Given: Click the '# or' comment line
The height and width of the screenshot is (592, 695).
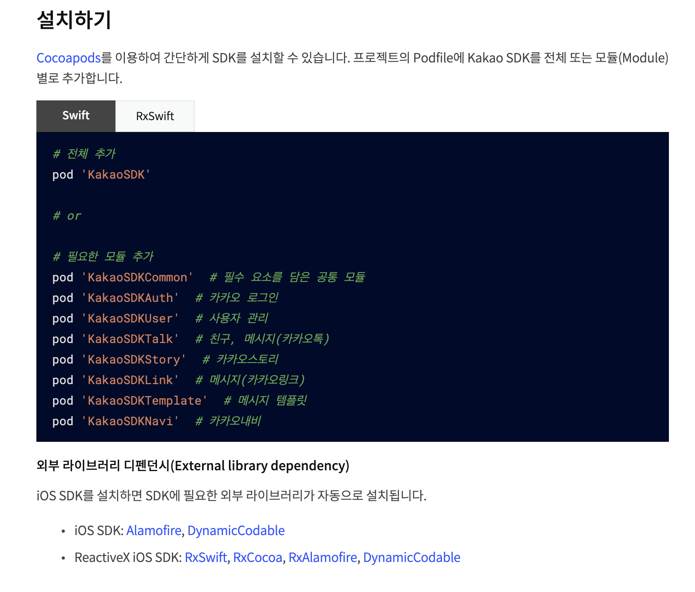Looking at the screenshot, I should pyautogui.click(x=67, y=216).
